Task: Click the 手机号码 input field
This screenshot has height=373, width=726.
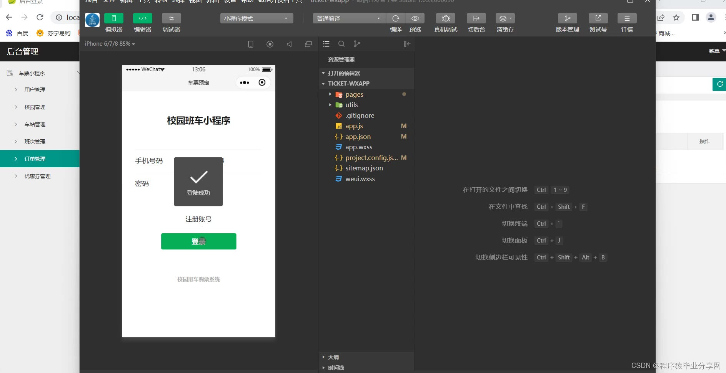Action: [198, 161]
